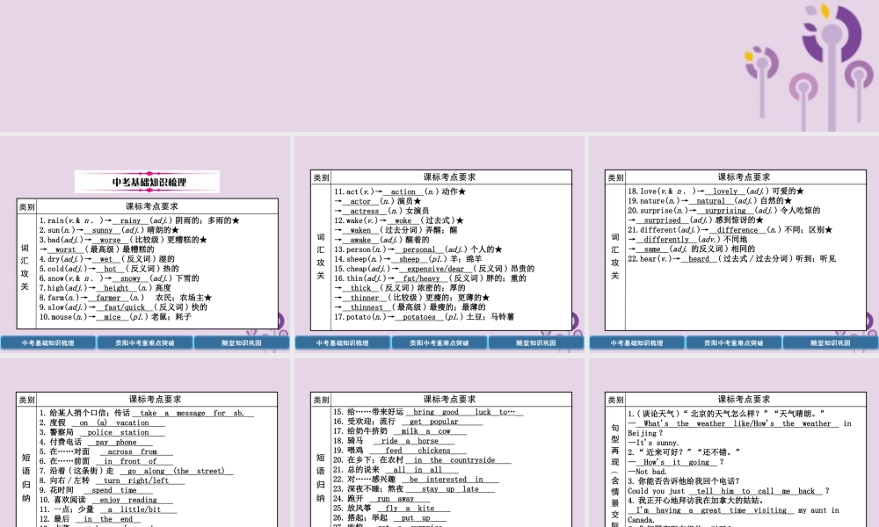Click the phrase 'bring good luck to…'
The width and height of the screenshot is (879, 527).
464,412
